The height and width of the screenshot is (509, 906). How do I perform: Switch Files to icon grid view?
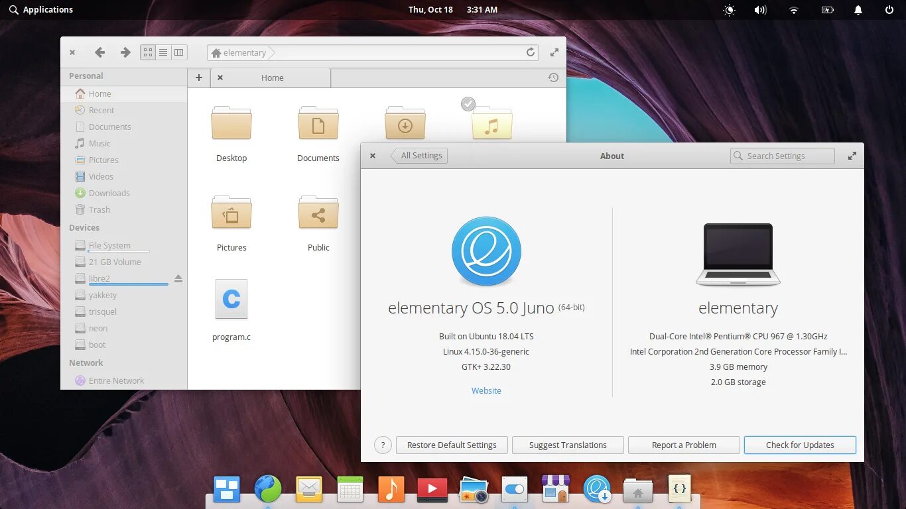click(148, 52)
